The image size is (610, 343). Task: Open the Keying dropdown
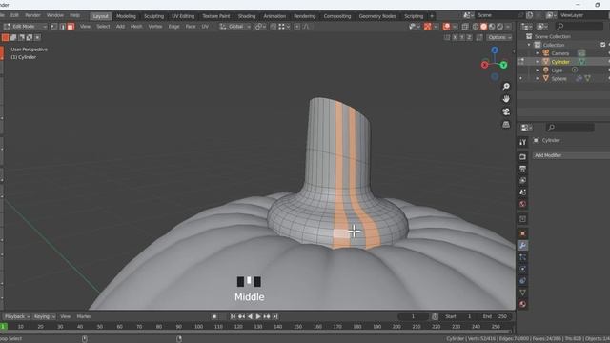[45, 316]
